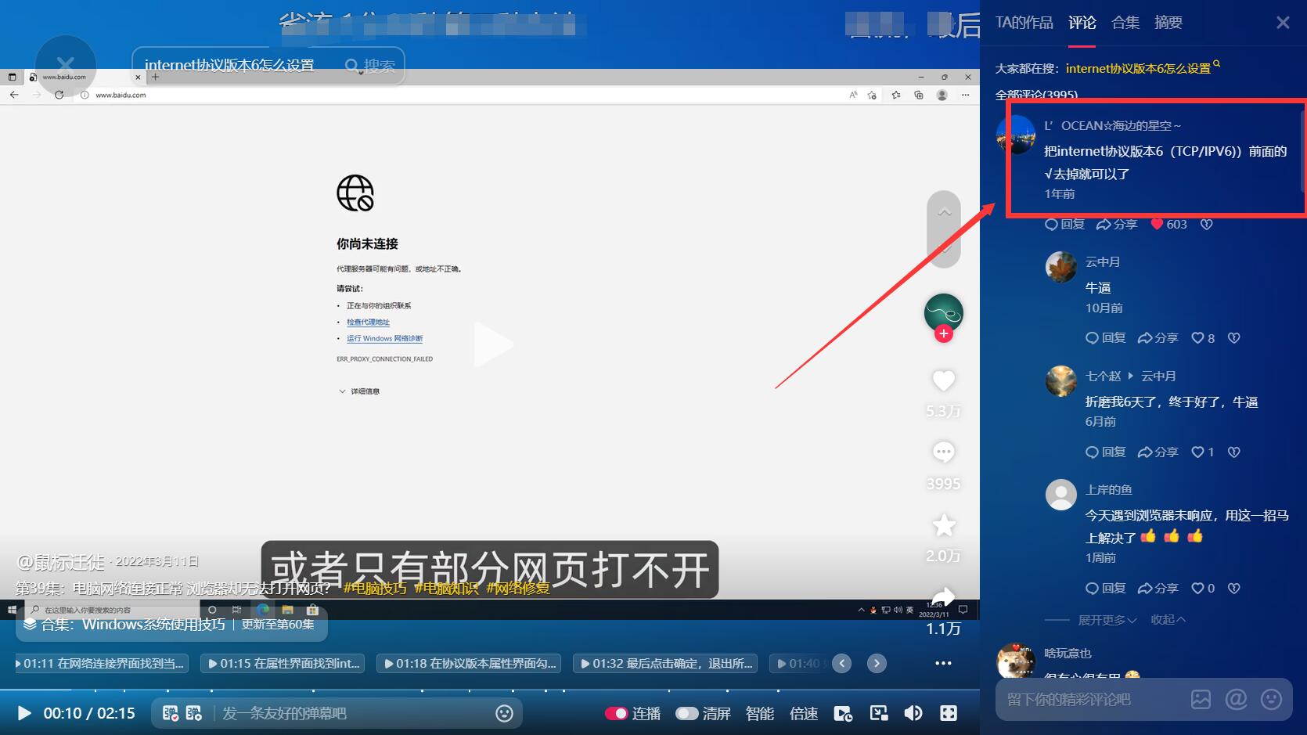Viewport: 1307px width, 735px height.
Task: Toggle the 连播 autoplay switch
Action: (616, 713)
